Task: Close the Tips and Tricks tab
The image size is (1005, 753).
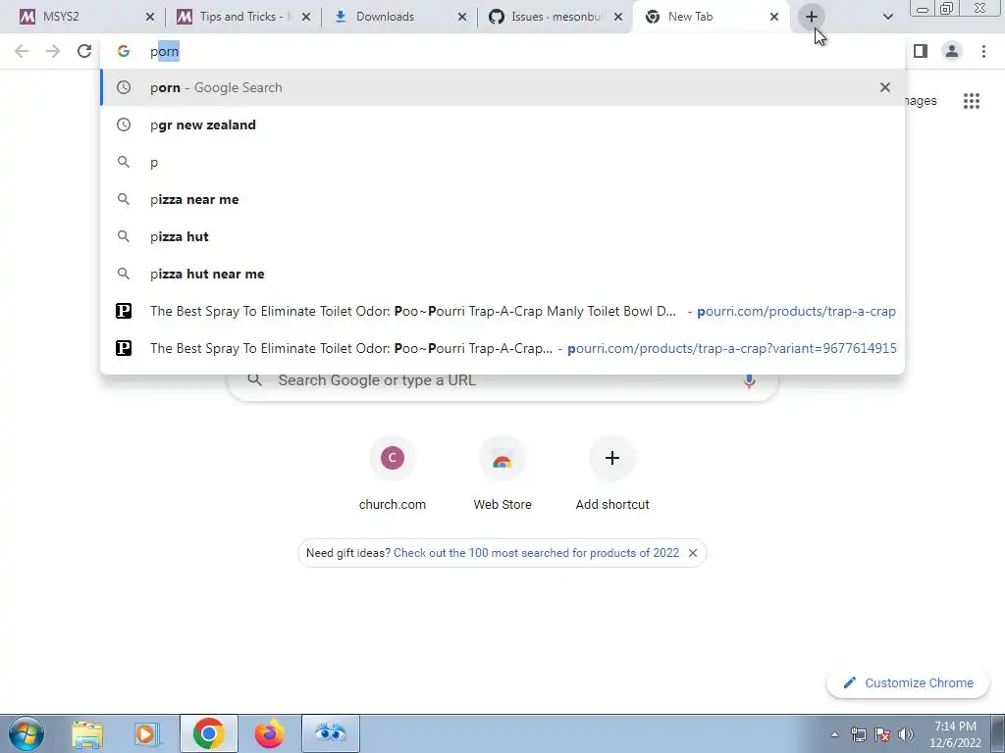Action: tap(306, 17)
